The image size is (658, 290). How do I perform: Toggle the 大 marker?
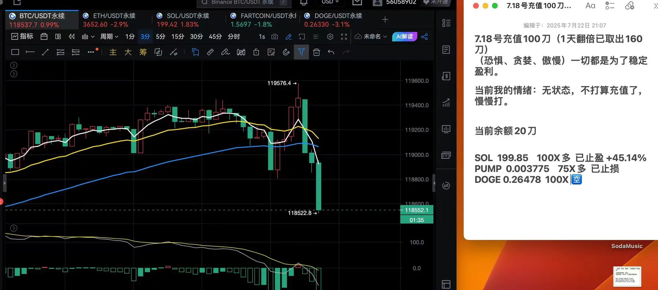point(128,52)
